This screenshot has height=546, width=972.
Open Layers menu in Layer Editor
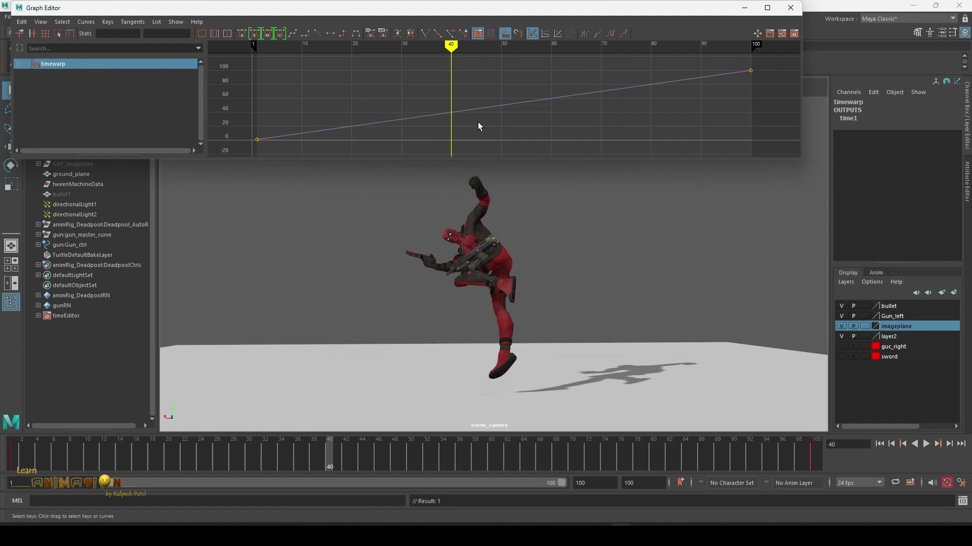845,282
